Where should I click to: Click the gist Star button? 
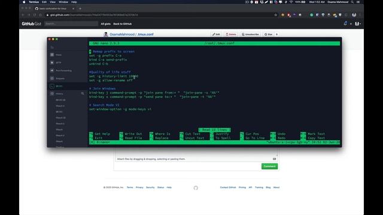(x=268, y=35)
